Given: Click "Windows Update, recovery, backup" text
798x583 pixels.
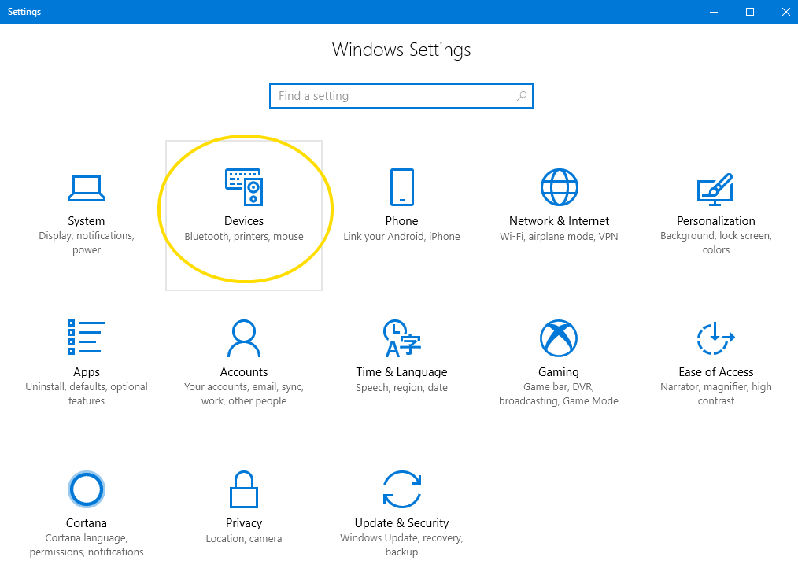Looking at the screenshot, I should 401,545.
